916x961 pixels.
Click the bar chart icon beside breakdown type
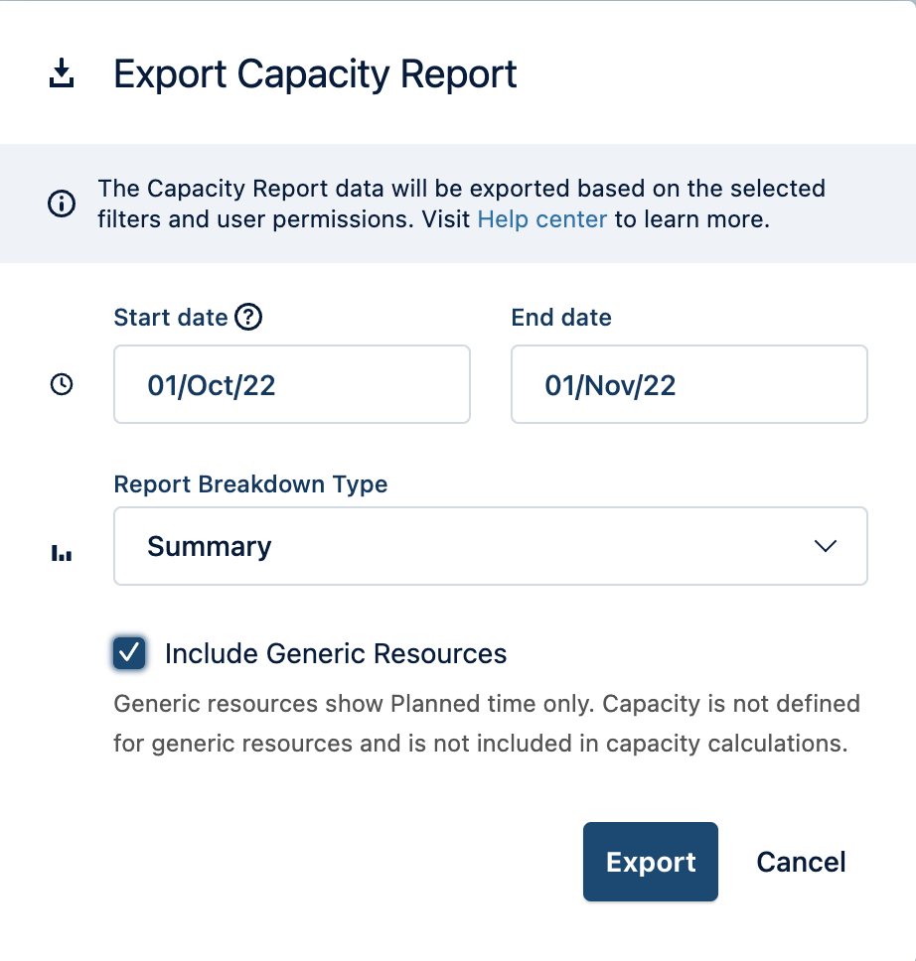tap(61, 554)
